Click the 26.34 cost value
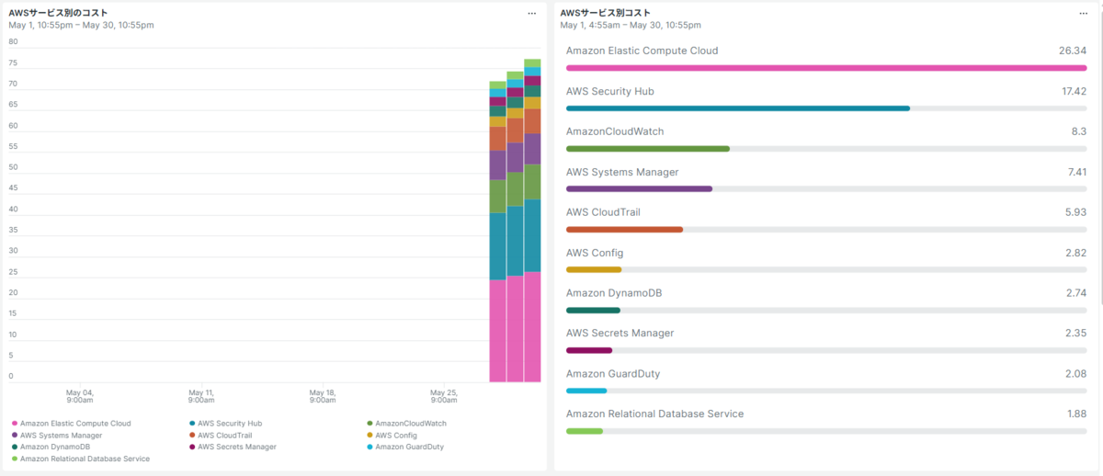 click(x=1073, y=51)
